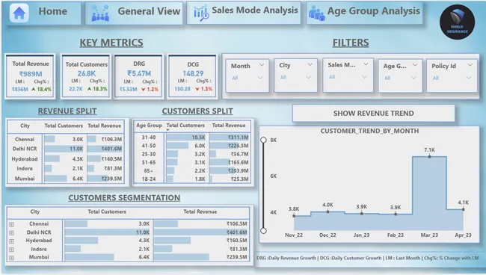Click red down arrow in DRG card
This screenshot has height=275, width=486.
(x=144, y=90)
